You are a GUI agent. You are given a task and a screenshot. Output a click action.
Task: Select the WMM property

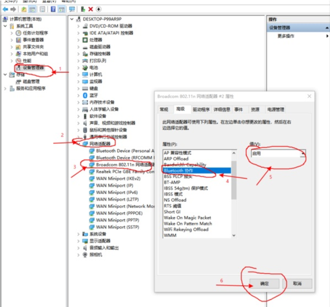pyautogui.click(x=170, y=235)
